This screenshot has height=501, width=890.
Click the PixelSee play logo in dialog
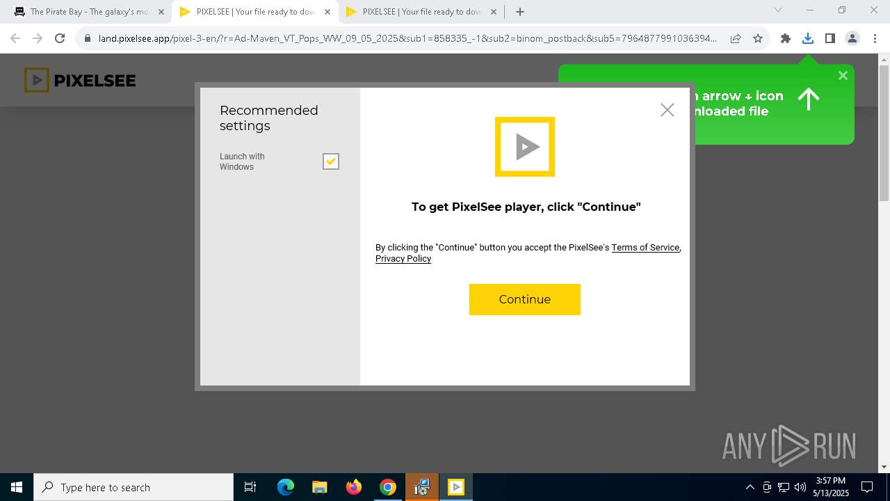click(525, 147)
